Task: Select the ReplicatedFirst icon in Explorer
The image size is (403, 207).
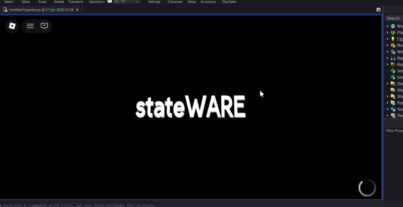Action: click(393, 58)
